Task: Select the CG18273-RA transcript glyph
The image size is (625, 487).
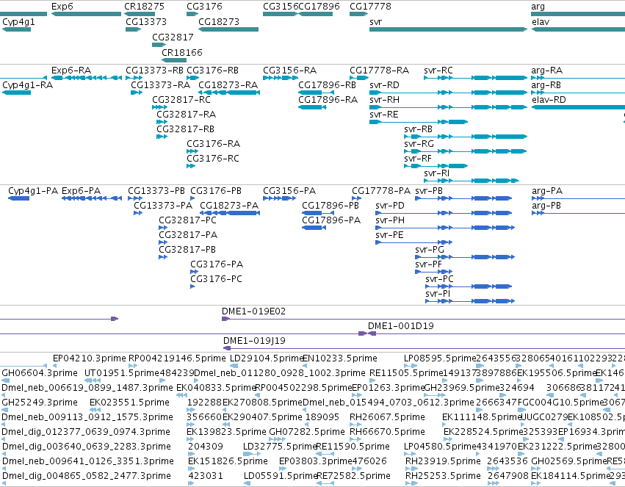Action: tap(229, 93)
